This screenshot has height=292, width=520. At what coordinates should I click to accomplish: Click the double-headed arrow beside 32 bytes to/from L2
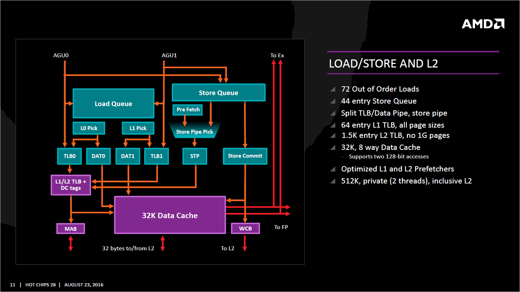click(x=163, y=244)
